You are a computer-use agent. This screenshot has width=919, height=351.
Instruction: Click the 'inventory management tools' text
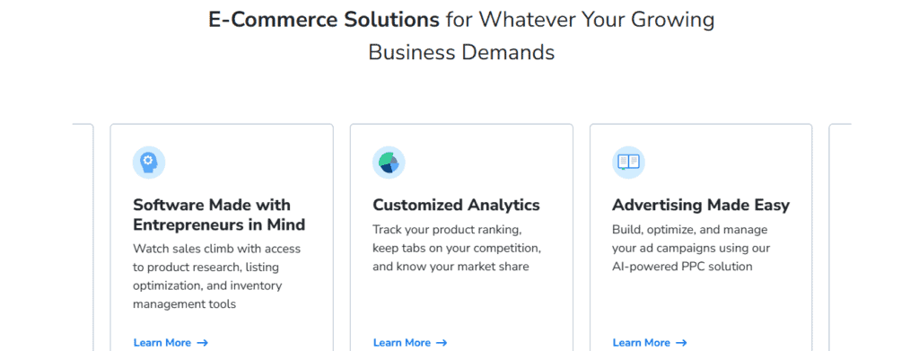tap(207, 294)
